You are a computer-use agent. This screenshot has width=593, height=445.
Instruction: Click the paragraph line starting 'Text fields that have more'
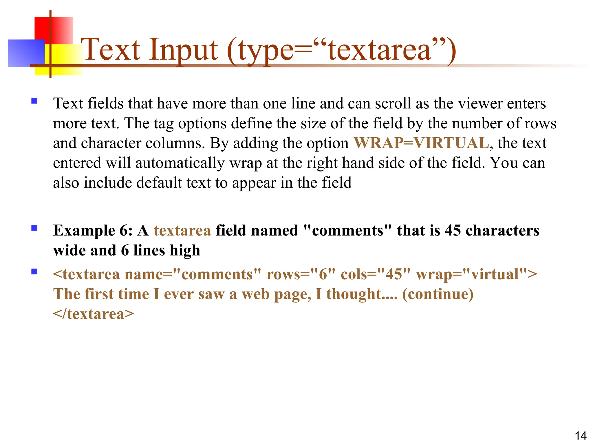(x=299, y=103)
